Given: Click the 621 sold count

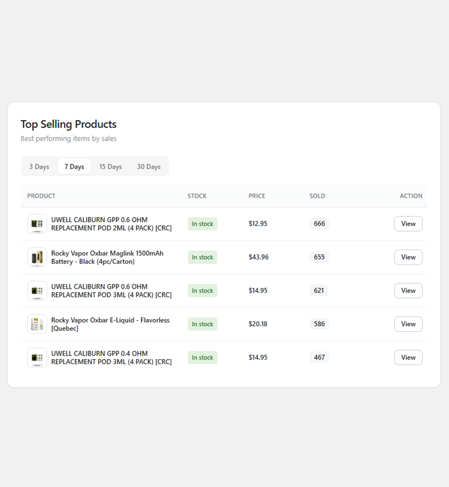Looking at the screenshot, I should (319, 291).
